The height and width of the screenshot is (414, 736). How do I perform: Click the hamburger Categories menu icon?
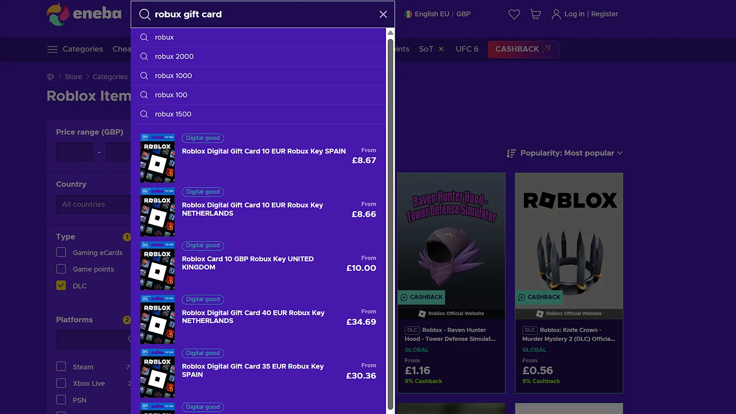point(52,49)
